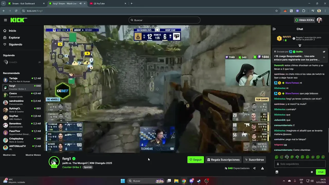Open Chrome extensions puzzle icon
The width and height of the screenshot is (329, 185).
click(x=304, y=11)
